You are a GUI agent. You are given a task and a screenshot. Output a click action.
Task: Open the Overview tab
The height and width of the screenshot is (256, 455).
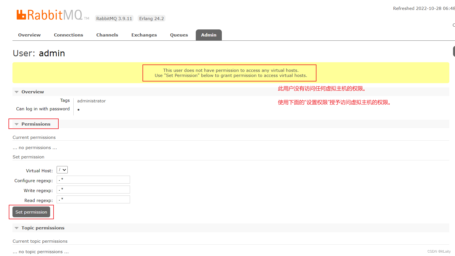[x=29, y=35]
